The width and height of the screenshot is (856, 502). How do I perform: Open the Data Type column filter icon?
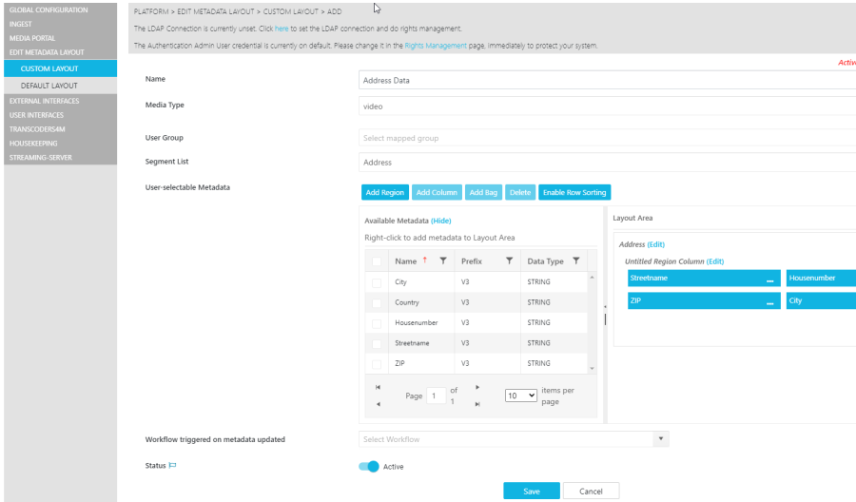pos(576,261)
